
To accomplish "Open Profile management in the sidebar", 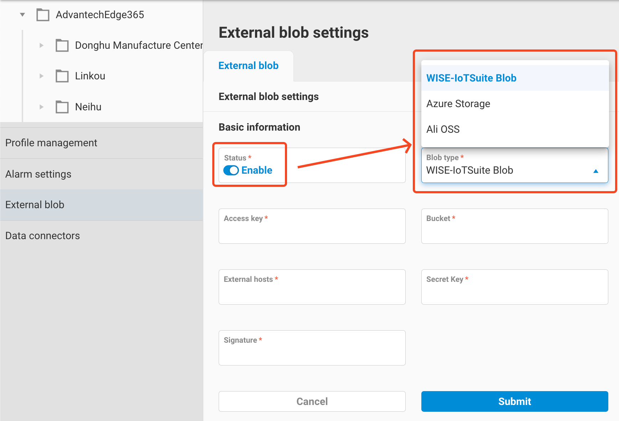I will pyautogui.click(x=51, y=143).
